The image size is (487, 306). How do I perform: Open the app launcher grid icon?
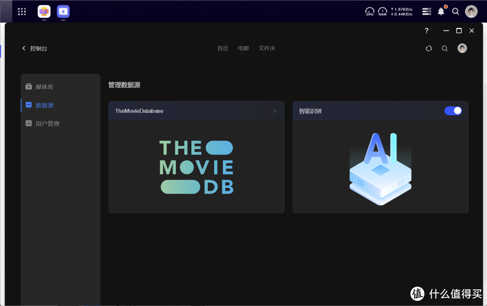click(22, 12)
